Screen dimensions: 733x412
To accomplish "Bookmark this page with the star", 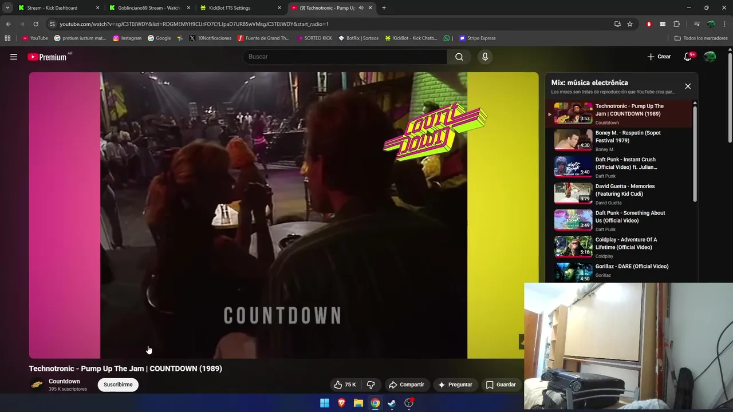I will point(630,24).
